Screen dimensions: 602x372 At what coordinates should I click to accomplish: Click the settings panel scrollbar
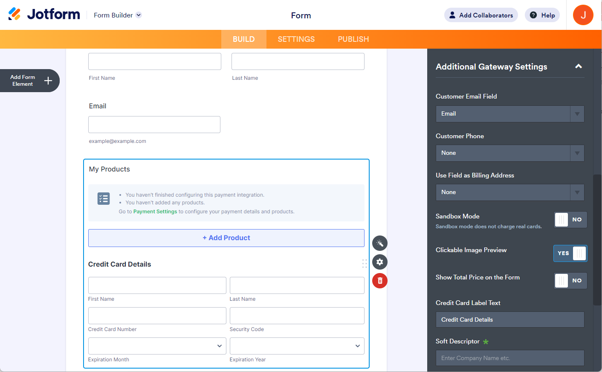click(x=597, y=240)
